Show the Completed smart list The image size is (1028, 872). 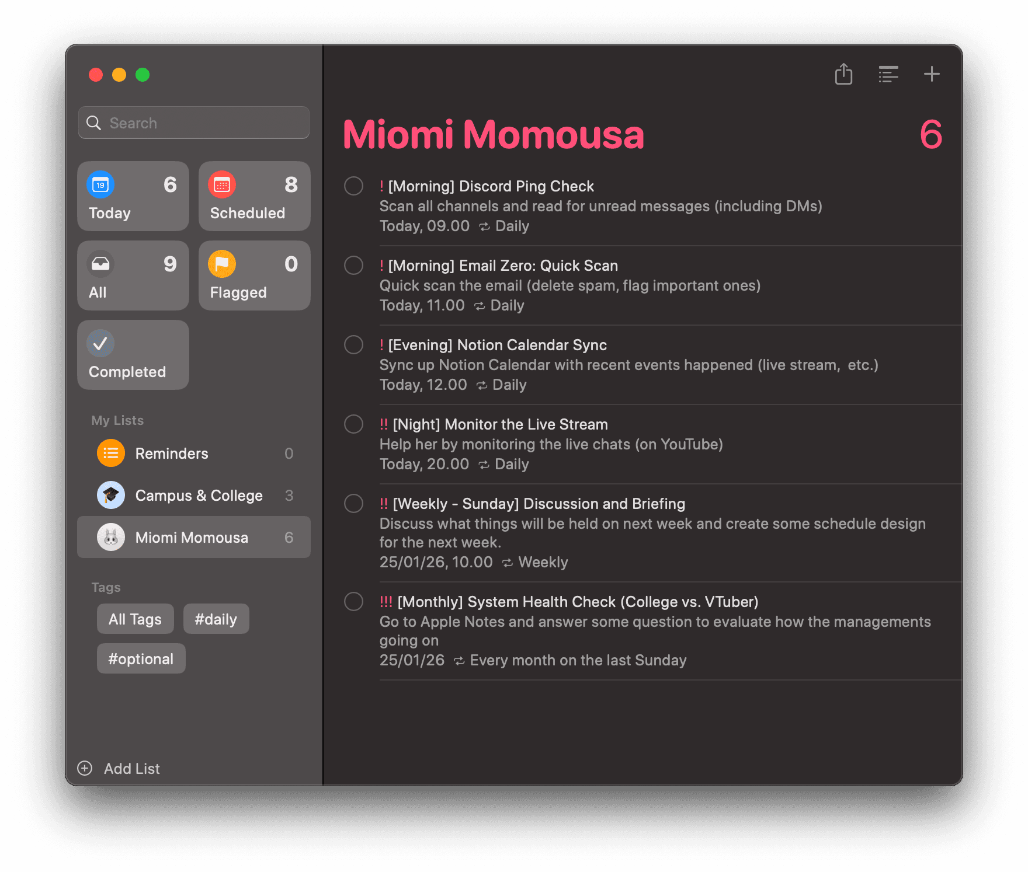coord(133,355)
